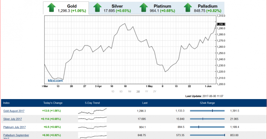Select the 5D chart range

tap(121, 92)
